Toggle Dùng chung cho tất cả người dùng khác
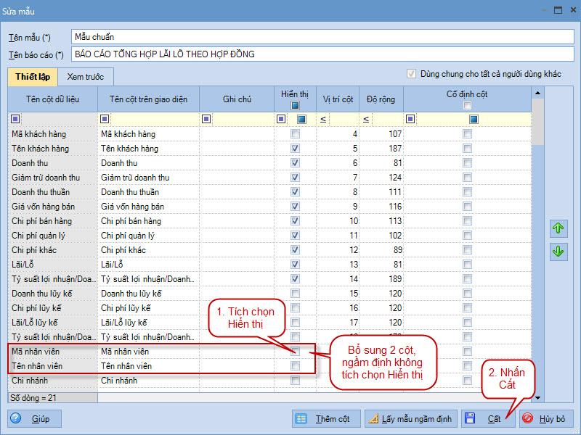 pyautogui.click(x=411, y=74)
